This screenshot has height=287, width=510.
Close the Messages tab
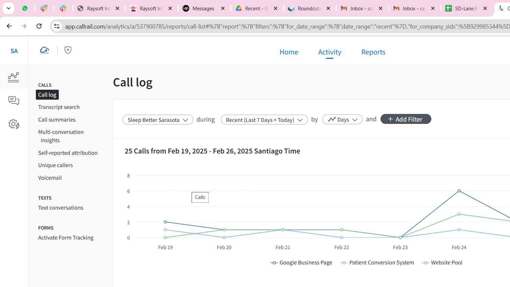pos(223,8)
